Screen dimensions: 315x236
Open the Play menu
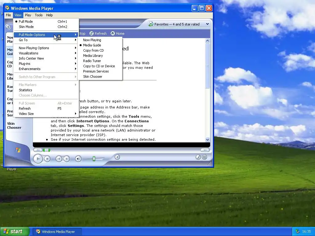click(x=28, y=15)
